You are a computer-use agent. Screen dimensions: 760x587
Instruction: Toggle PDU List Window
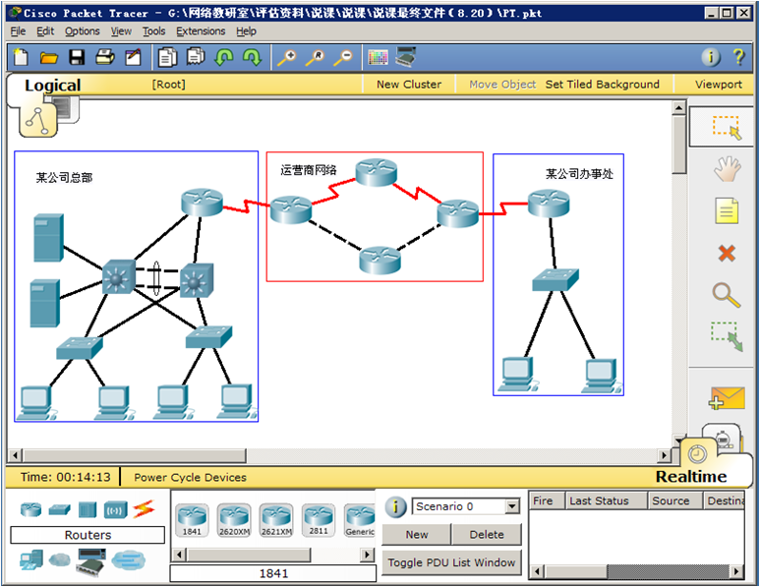[x=451, y=562]
